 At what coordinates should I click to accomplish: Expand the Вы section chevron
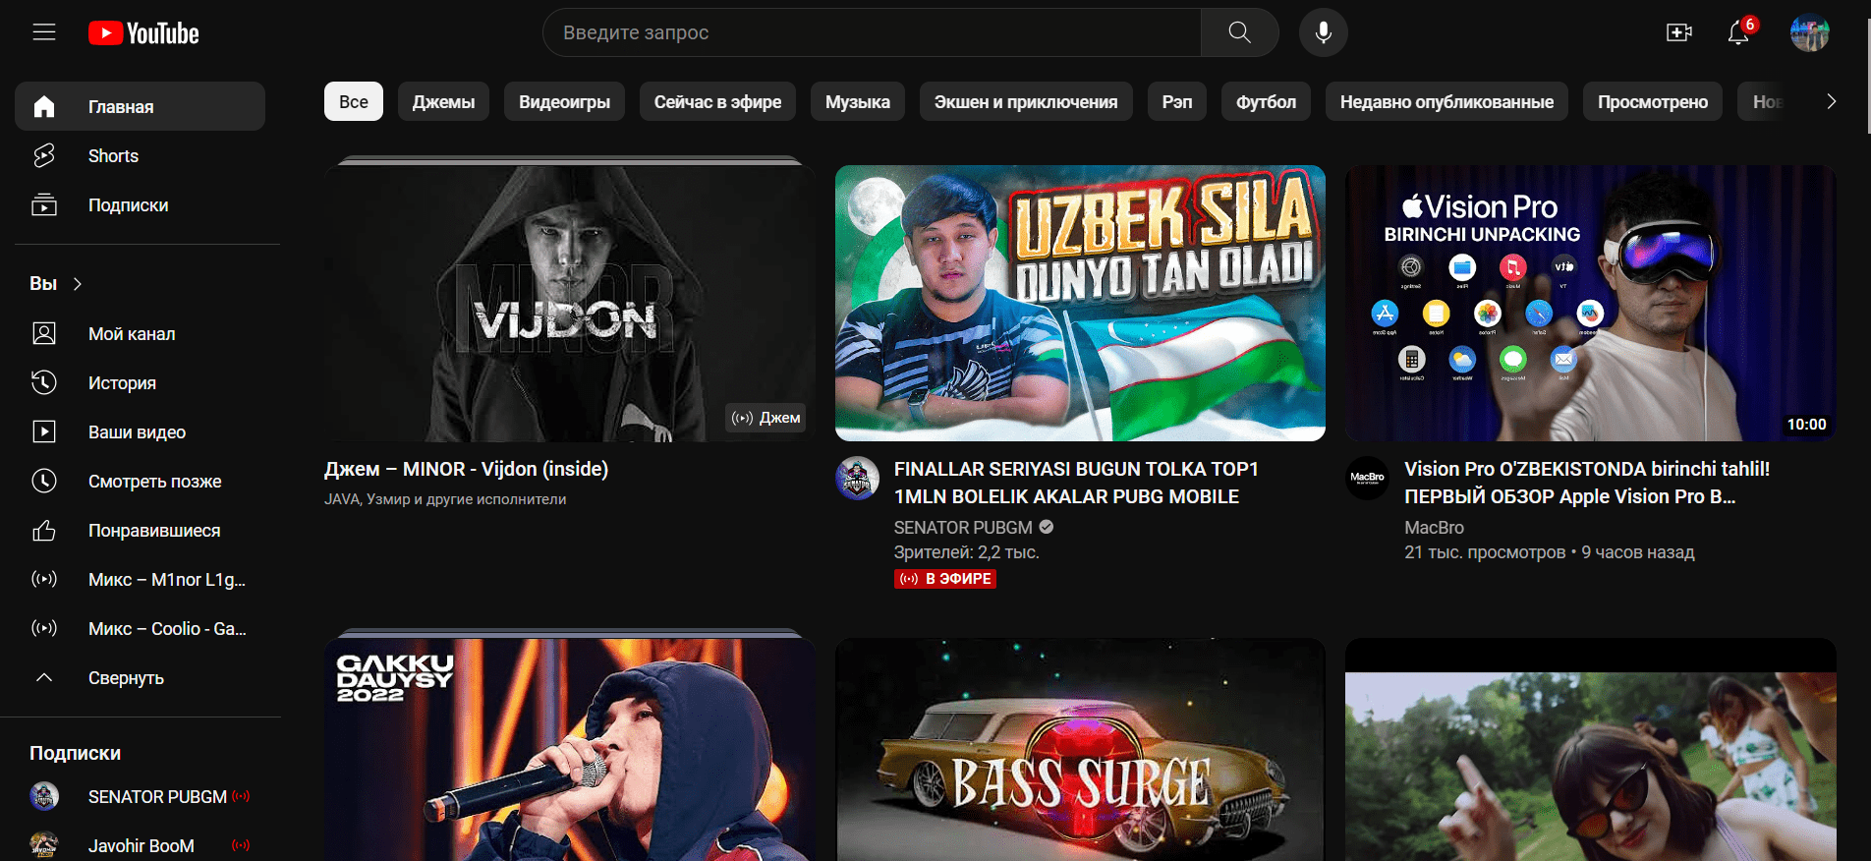(x=78, y=284)
